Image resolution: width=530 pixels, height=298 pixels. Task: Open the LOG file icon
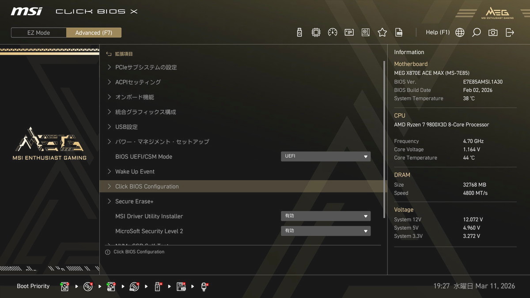[399, 32]
